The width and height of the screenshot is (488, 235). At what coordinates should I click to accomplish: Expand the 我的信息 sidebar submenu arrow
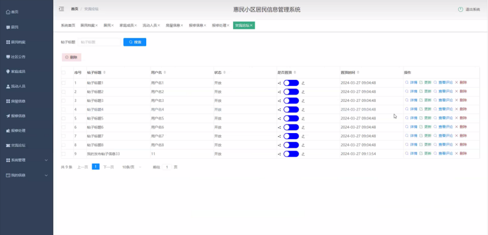[x=46, y=175]
